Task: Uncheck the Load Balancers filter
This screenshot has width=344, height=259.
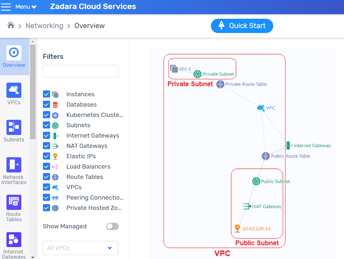Action: (47, 166)
